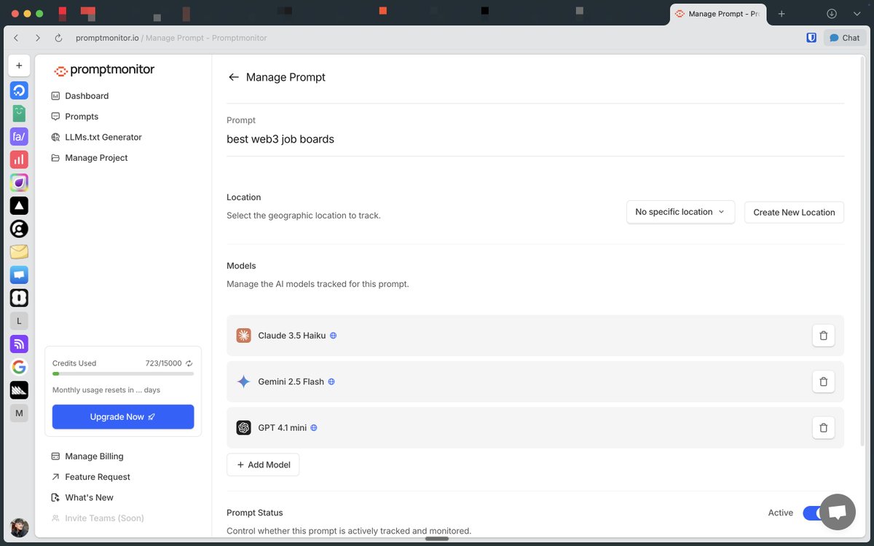Screen dimensions: 874x546
Task: Open the black rounded-square app icon
Action: click(19, 298)
